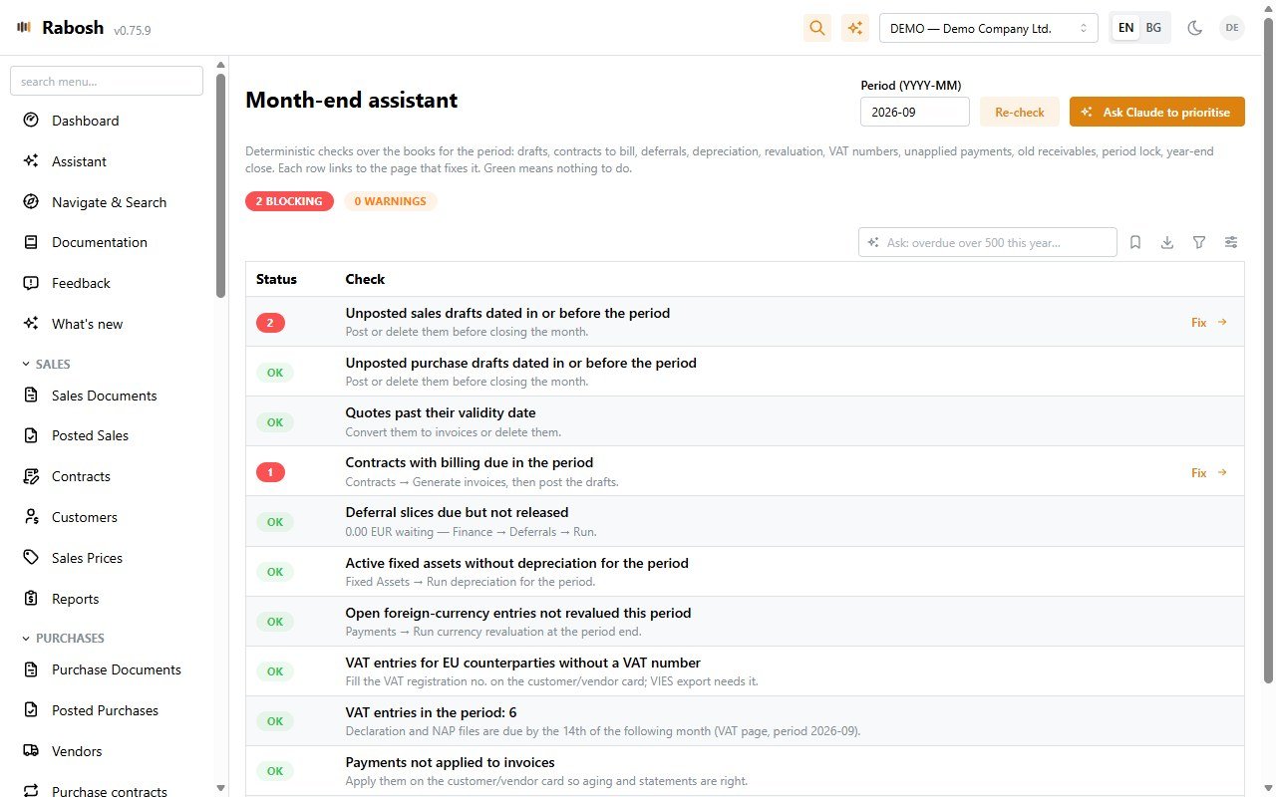Screen dimensions: 1276x797
Task: Click the Period YYYY-MM input
Action: click(915, 112)
